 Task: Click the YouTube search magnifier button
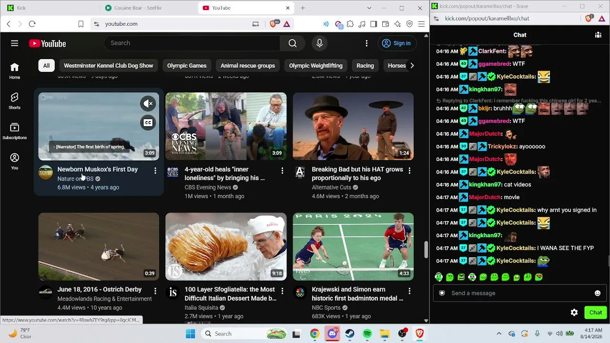coord(293,43)
